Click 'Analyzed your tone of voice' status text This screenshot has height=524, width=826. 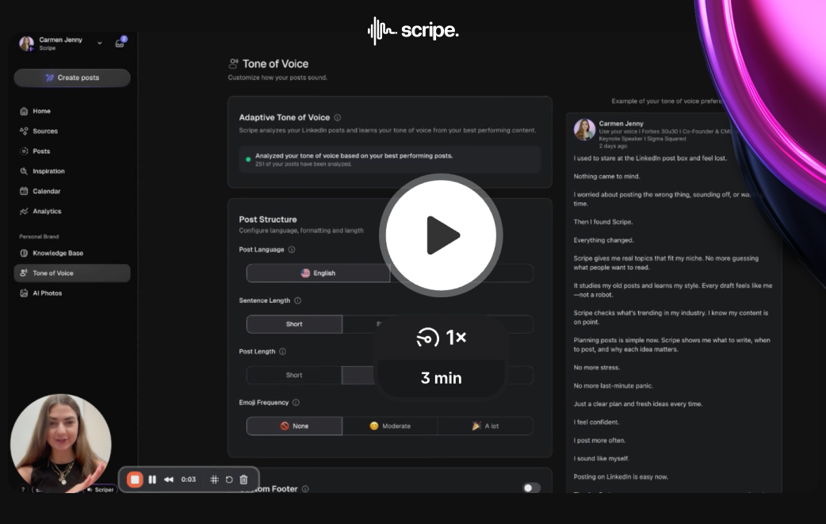click(354, 156)
